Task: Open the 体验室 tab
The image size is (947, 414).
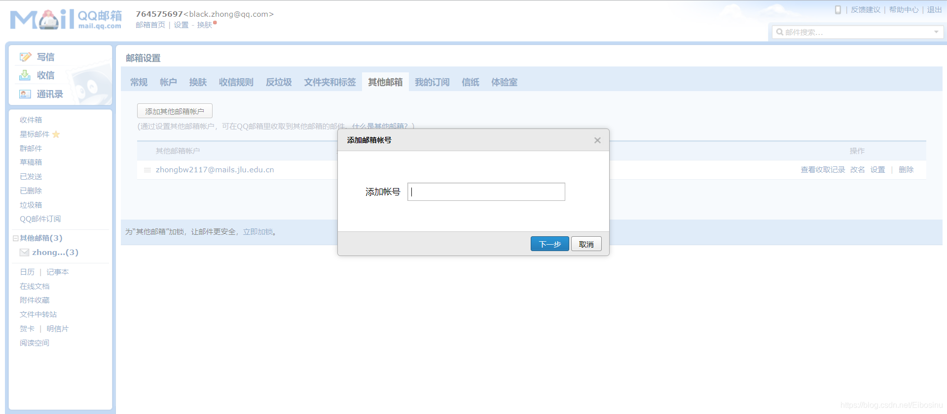Action: 504,82
